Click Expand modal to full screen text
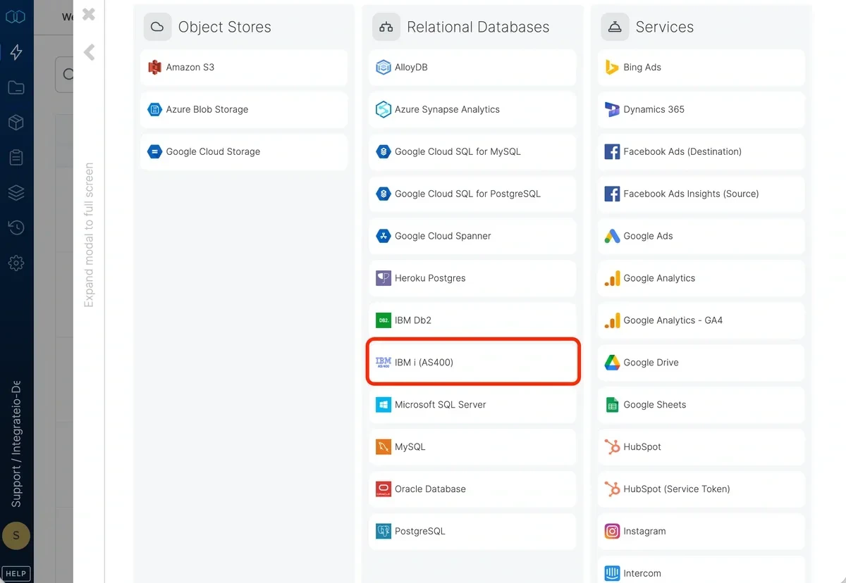Viewport: 846px width, 583px height. [89, 235]
